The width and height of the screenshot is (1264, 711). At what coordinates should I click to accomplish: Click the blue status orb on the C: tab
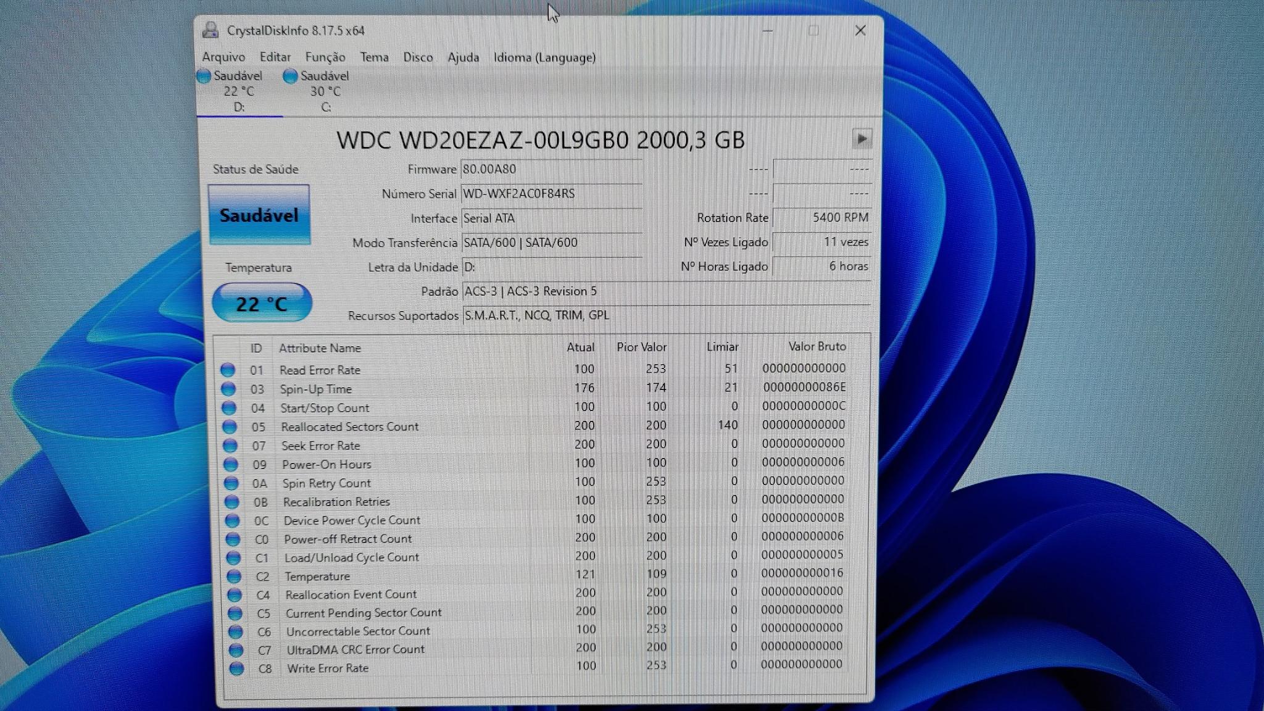click(290, 77)
